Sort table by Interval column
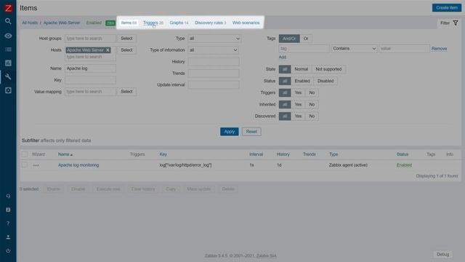 256,154
